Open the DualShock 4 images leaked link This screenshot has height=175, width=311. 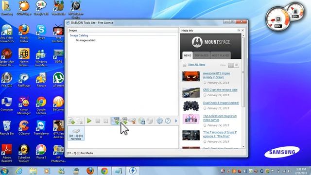coord(221,103)
